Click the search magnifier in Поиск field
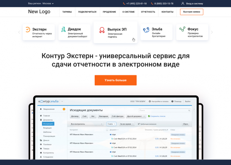The height and width of the screenshot is (165, 231). coord(189,110)
